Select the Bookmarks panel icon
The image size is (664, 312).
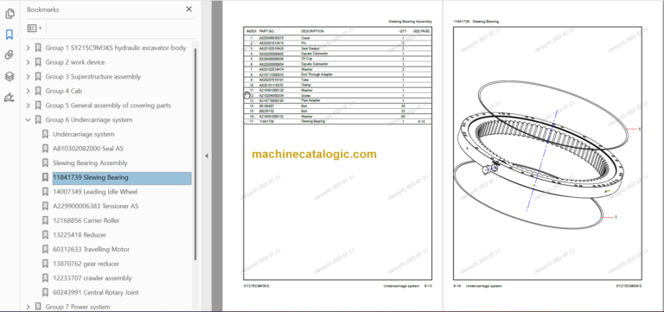click(x=10, y=35)
